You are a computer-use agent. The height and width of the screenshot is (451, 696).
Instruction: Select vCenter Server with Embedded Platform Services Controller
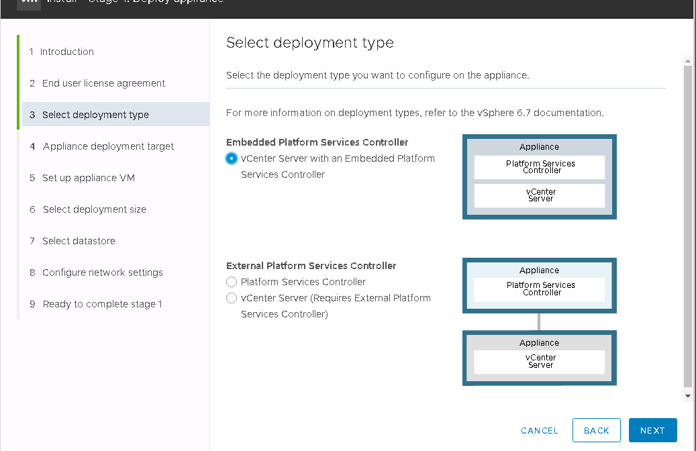tap(232, 158)
